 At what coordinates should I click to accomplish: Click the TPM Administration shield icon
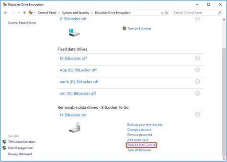tap(4, 142)
